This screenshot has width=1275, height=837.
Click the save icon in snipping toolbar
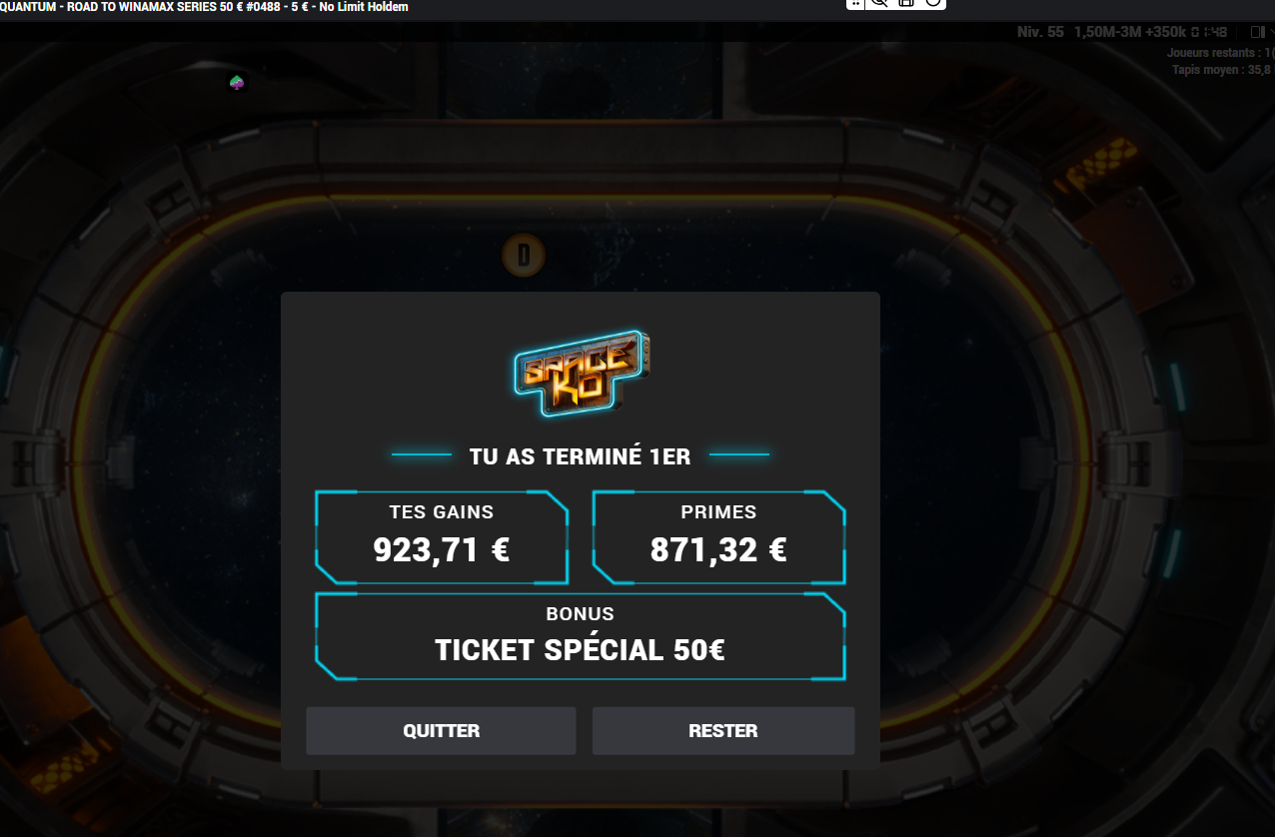pyautogui.click(x=906, y=3)
